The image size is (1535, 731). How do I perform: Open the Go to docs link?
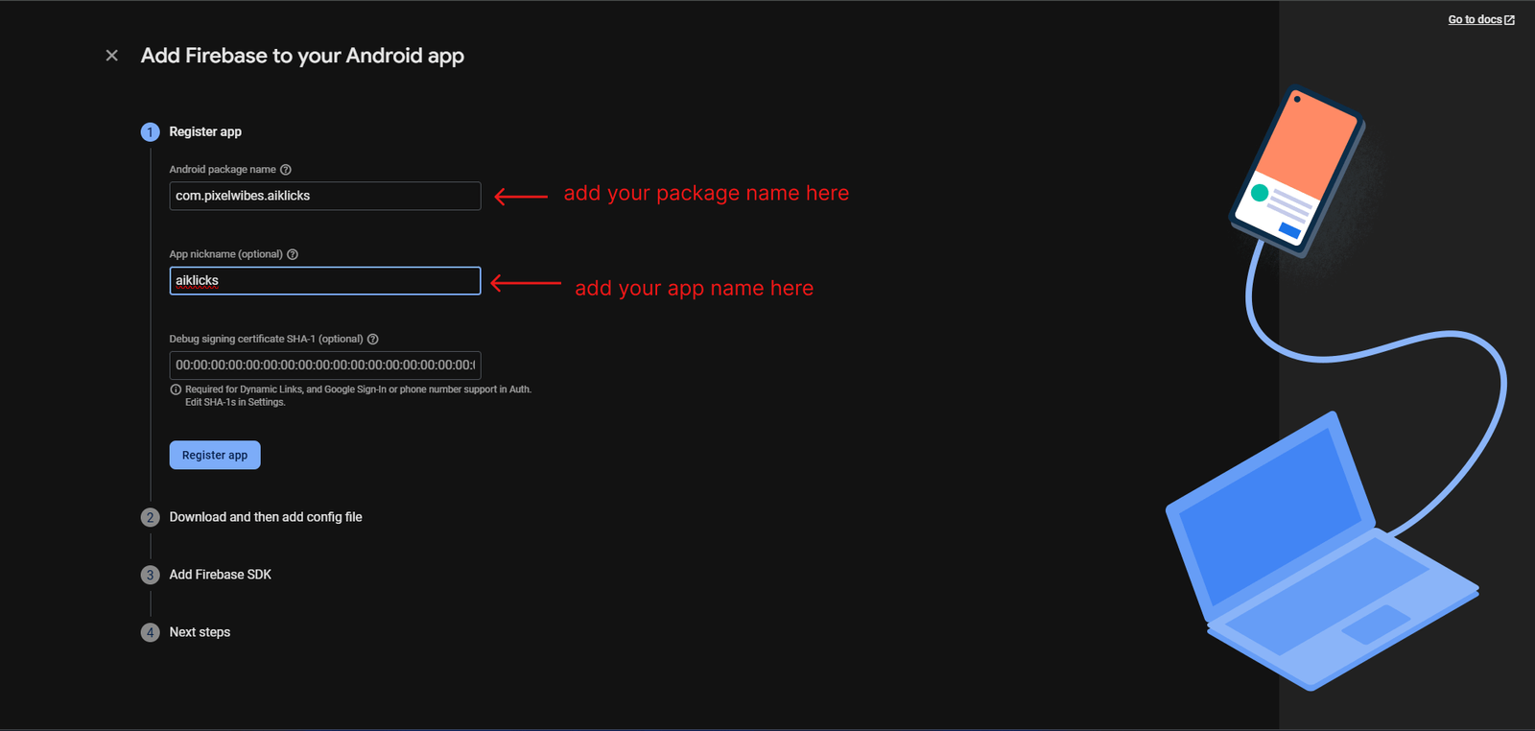1475,20
